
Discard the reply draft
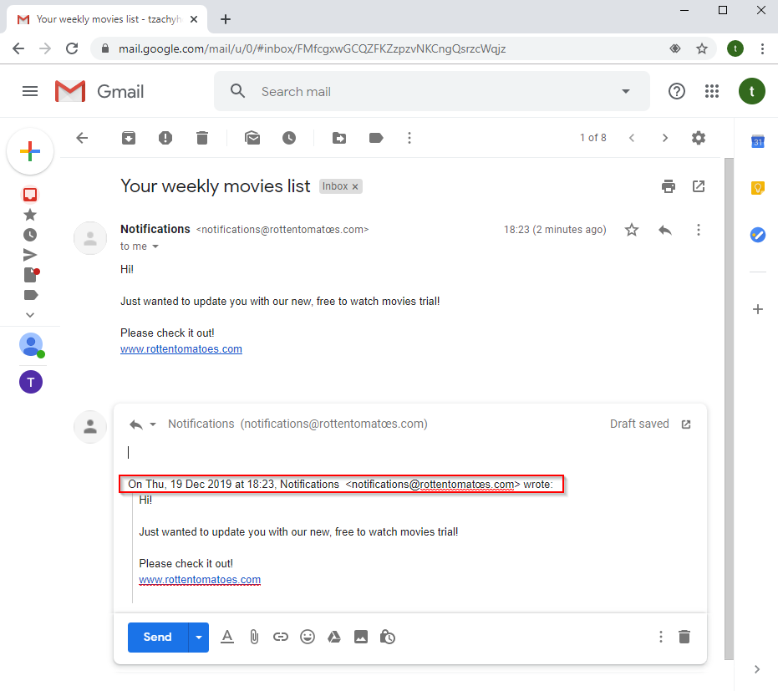tap(684, 637)
